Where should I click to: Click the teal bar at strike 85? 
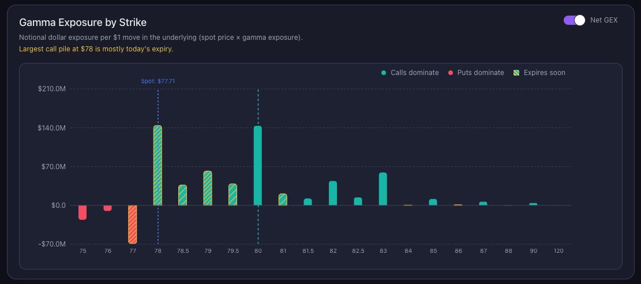pyautogui.click(x=433, y=202)
